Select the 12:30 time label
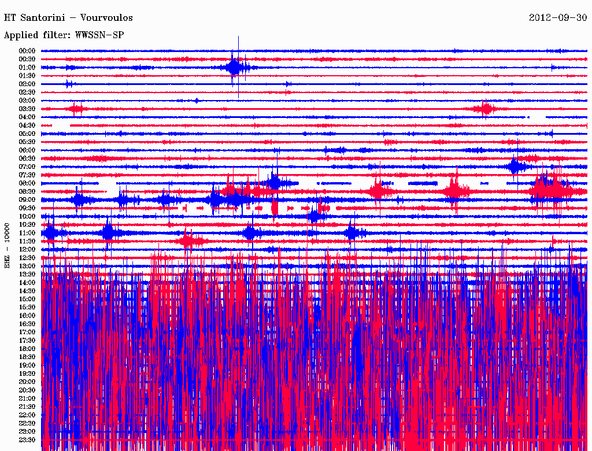This screenshot has width=592, height=451. click(x=27, y=258)
